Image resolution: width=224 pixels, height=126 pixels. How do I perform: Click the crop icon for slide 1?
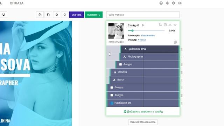pyautogui.click(x=160, y=25)
